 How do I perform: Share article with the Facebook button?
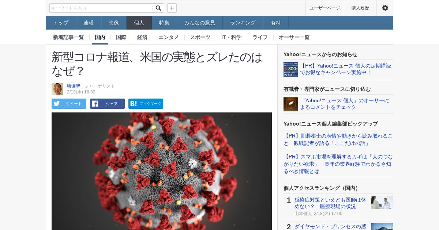[x=107, y=104]
